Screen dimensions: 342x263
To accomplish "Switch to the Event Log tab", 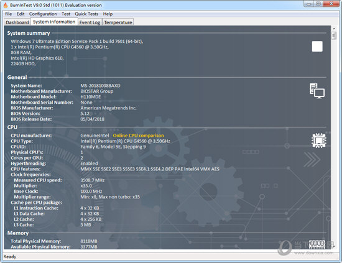I will (x=90, y=22).
